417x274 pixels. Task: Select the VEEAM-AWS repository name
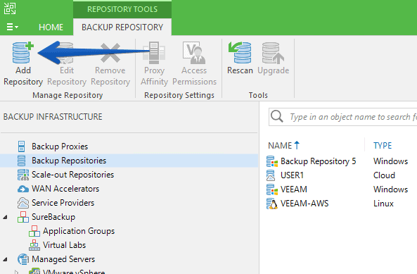coord(304,204)
